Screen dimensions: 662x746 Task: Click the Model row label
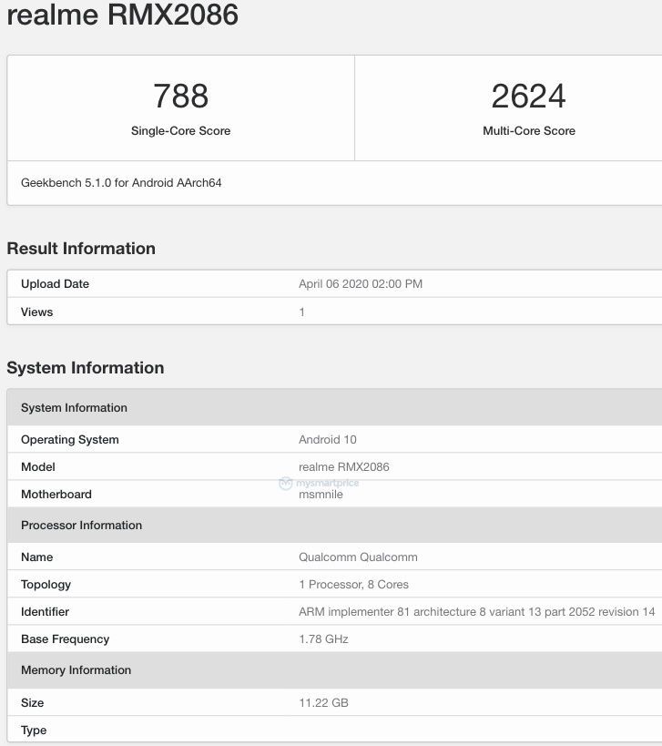coord(38,467)
